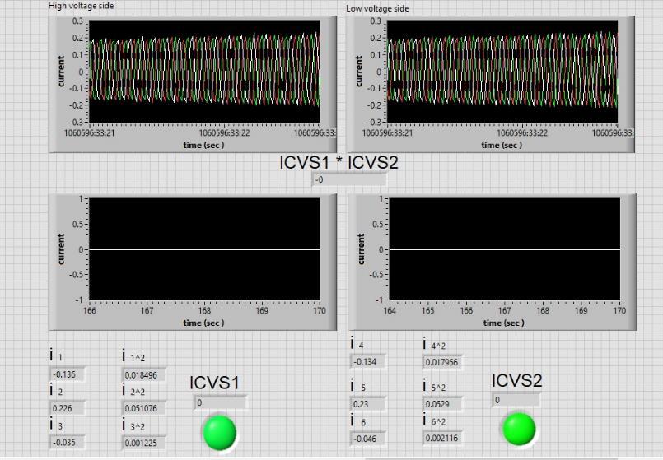Click the 'ICVS1 * ICVS2' heading label

(339, 163)
